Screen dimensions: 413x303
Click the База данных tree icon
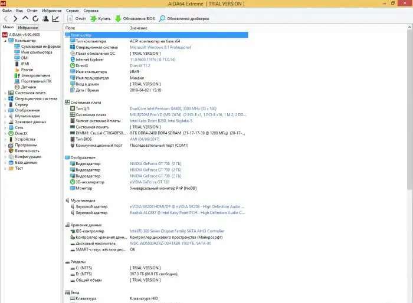click(11, 163)
